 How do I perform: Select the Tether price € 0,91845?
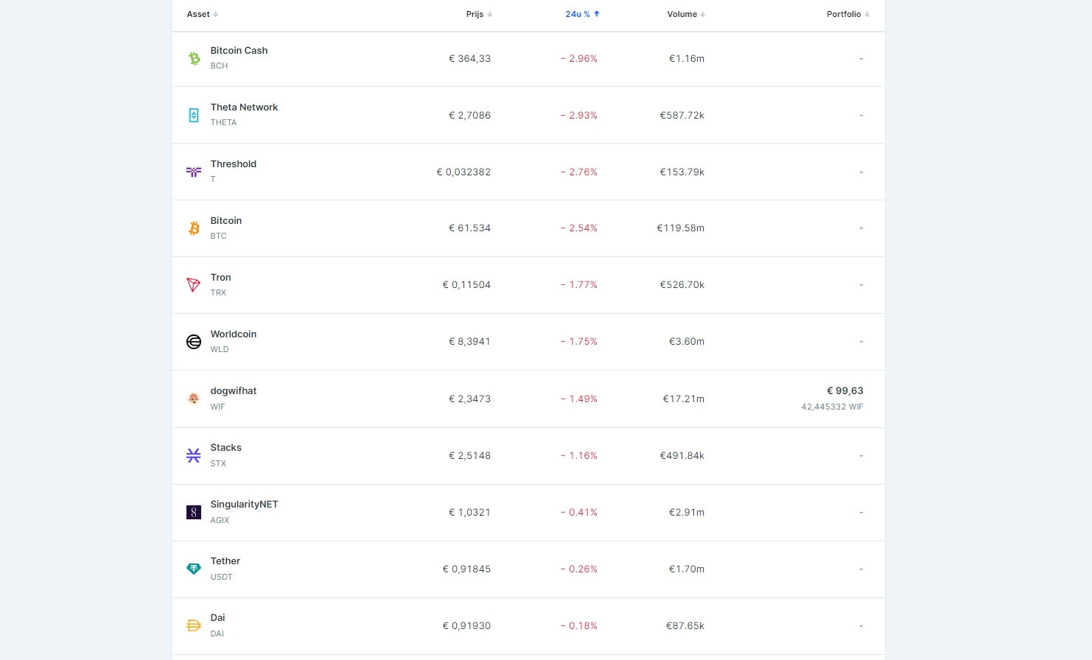466,569
